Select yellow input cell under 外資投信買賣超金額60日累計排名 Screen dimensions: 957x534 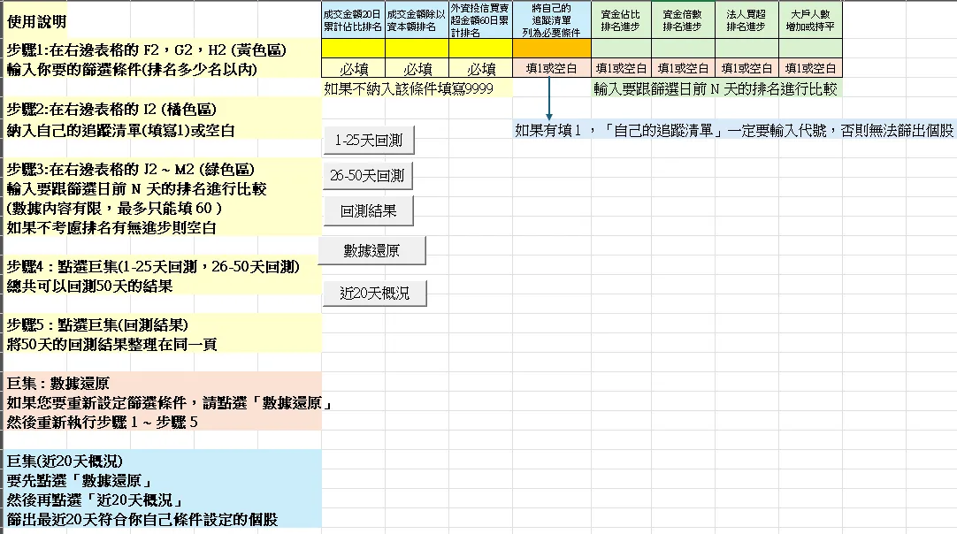click(480, 48)
